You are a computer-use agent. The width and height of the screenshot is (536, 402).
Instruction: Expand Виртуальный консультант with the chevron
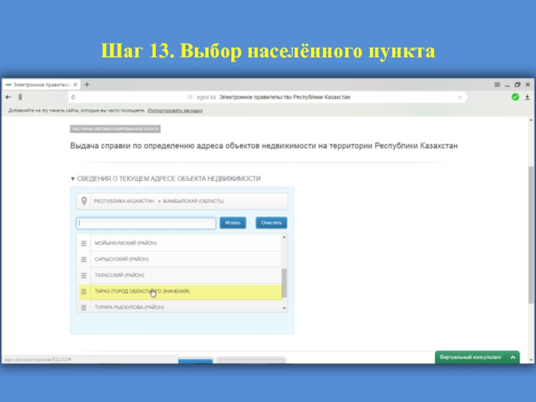tap(513, 357)
